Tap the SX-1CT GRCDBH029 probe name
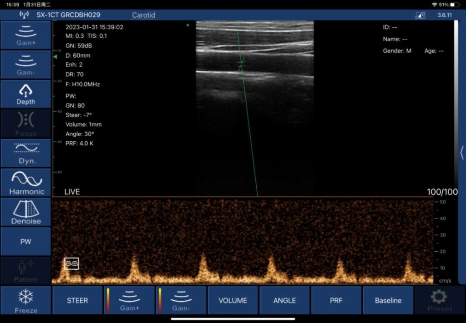The image size is (466, 323). 68,15
